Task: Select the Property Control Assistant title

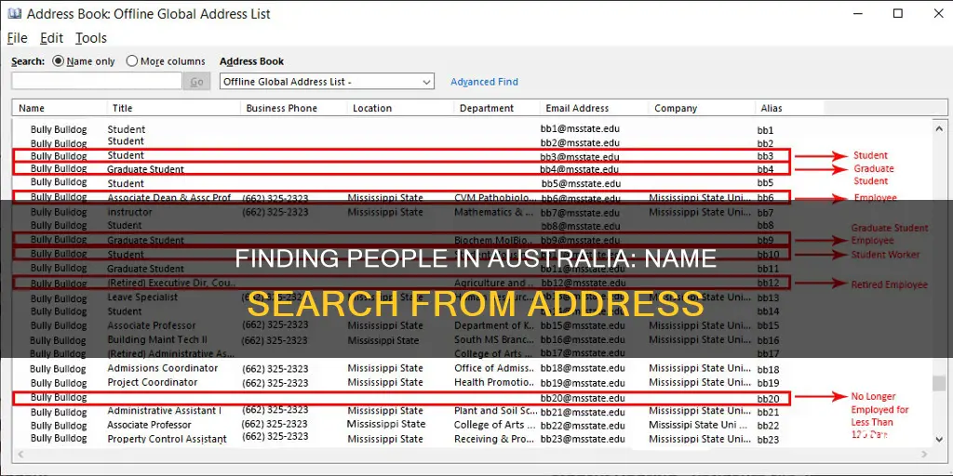Action: point(168,439)
